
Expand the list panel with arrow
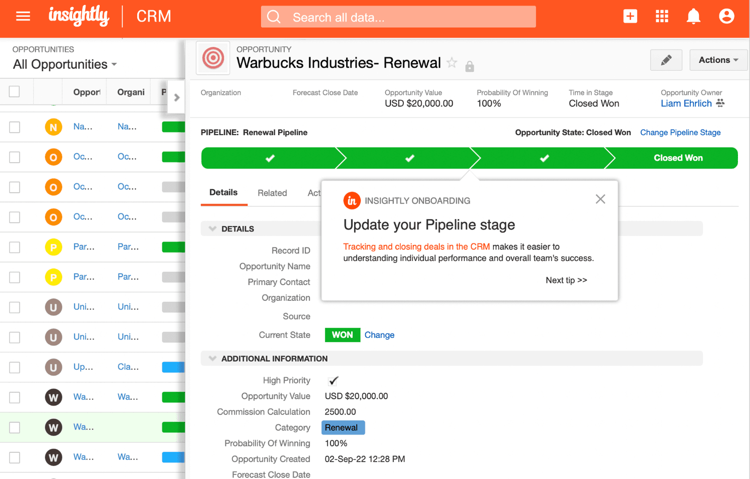176,97
